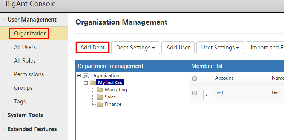Toggle the select-all checkbox in Member List header
284x140 pixels.
[195, 78]
